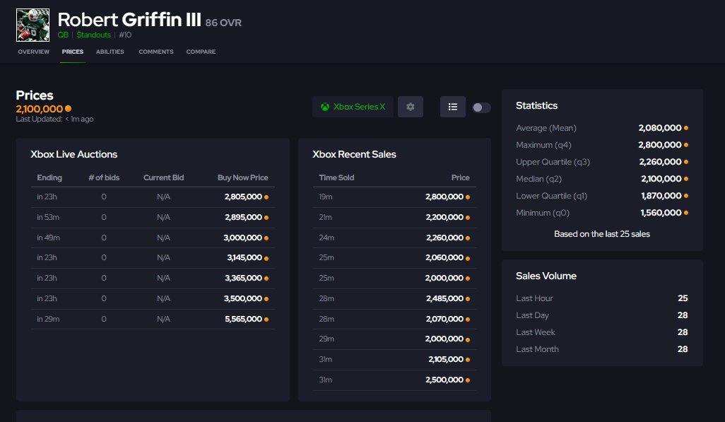Click the Current Bid column header
The image size is (725, 422).
(163, 177)
